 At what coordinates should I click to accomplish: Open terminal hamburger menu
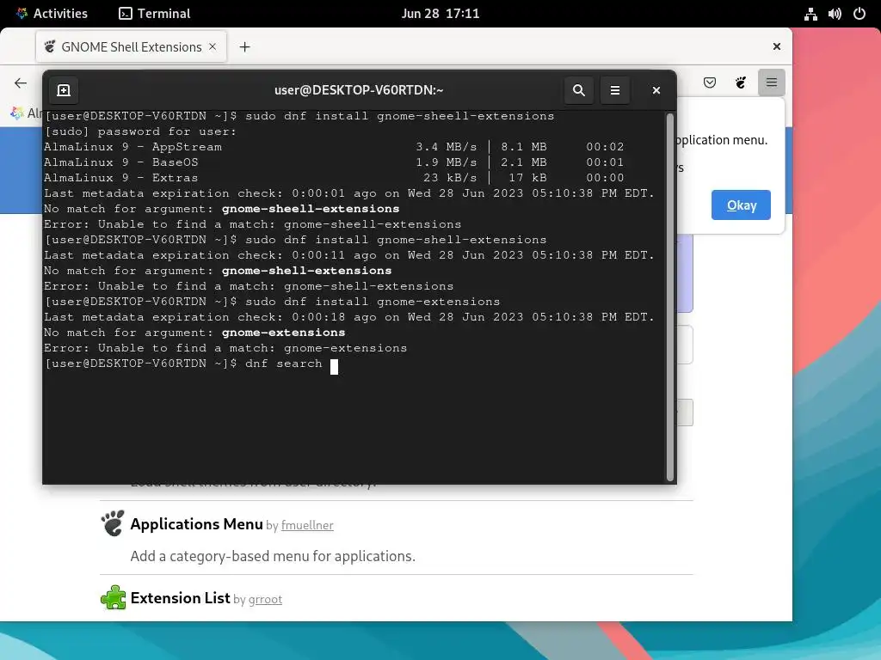(x=615, y=89)
